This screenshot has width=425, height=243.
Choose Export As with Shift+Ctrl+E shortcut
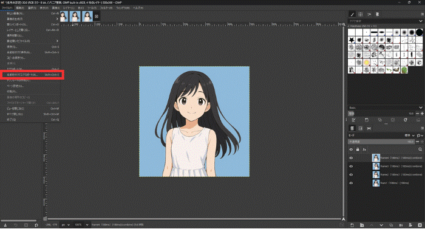click(x=32, y=75)
